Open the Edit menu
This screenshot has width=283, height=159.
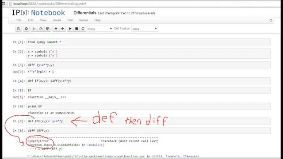pyautogui.click(x=31, y=20)
